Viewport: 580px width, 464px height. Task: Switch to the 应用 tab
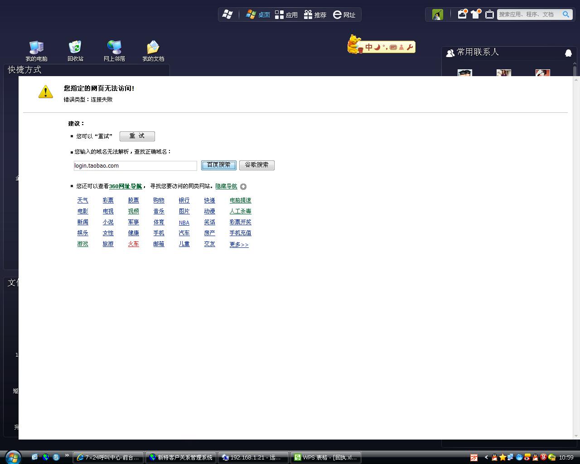tap(286, 14)
